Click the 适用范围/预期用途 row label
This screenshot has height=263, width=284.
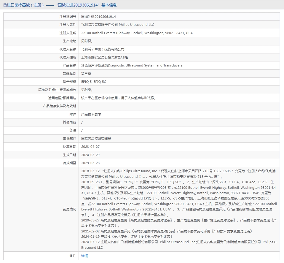tap(62, 98)
